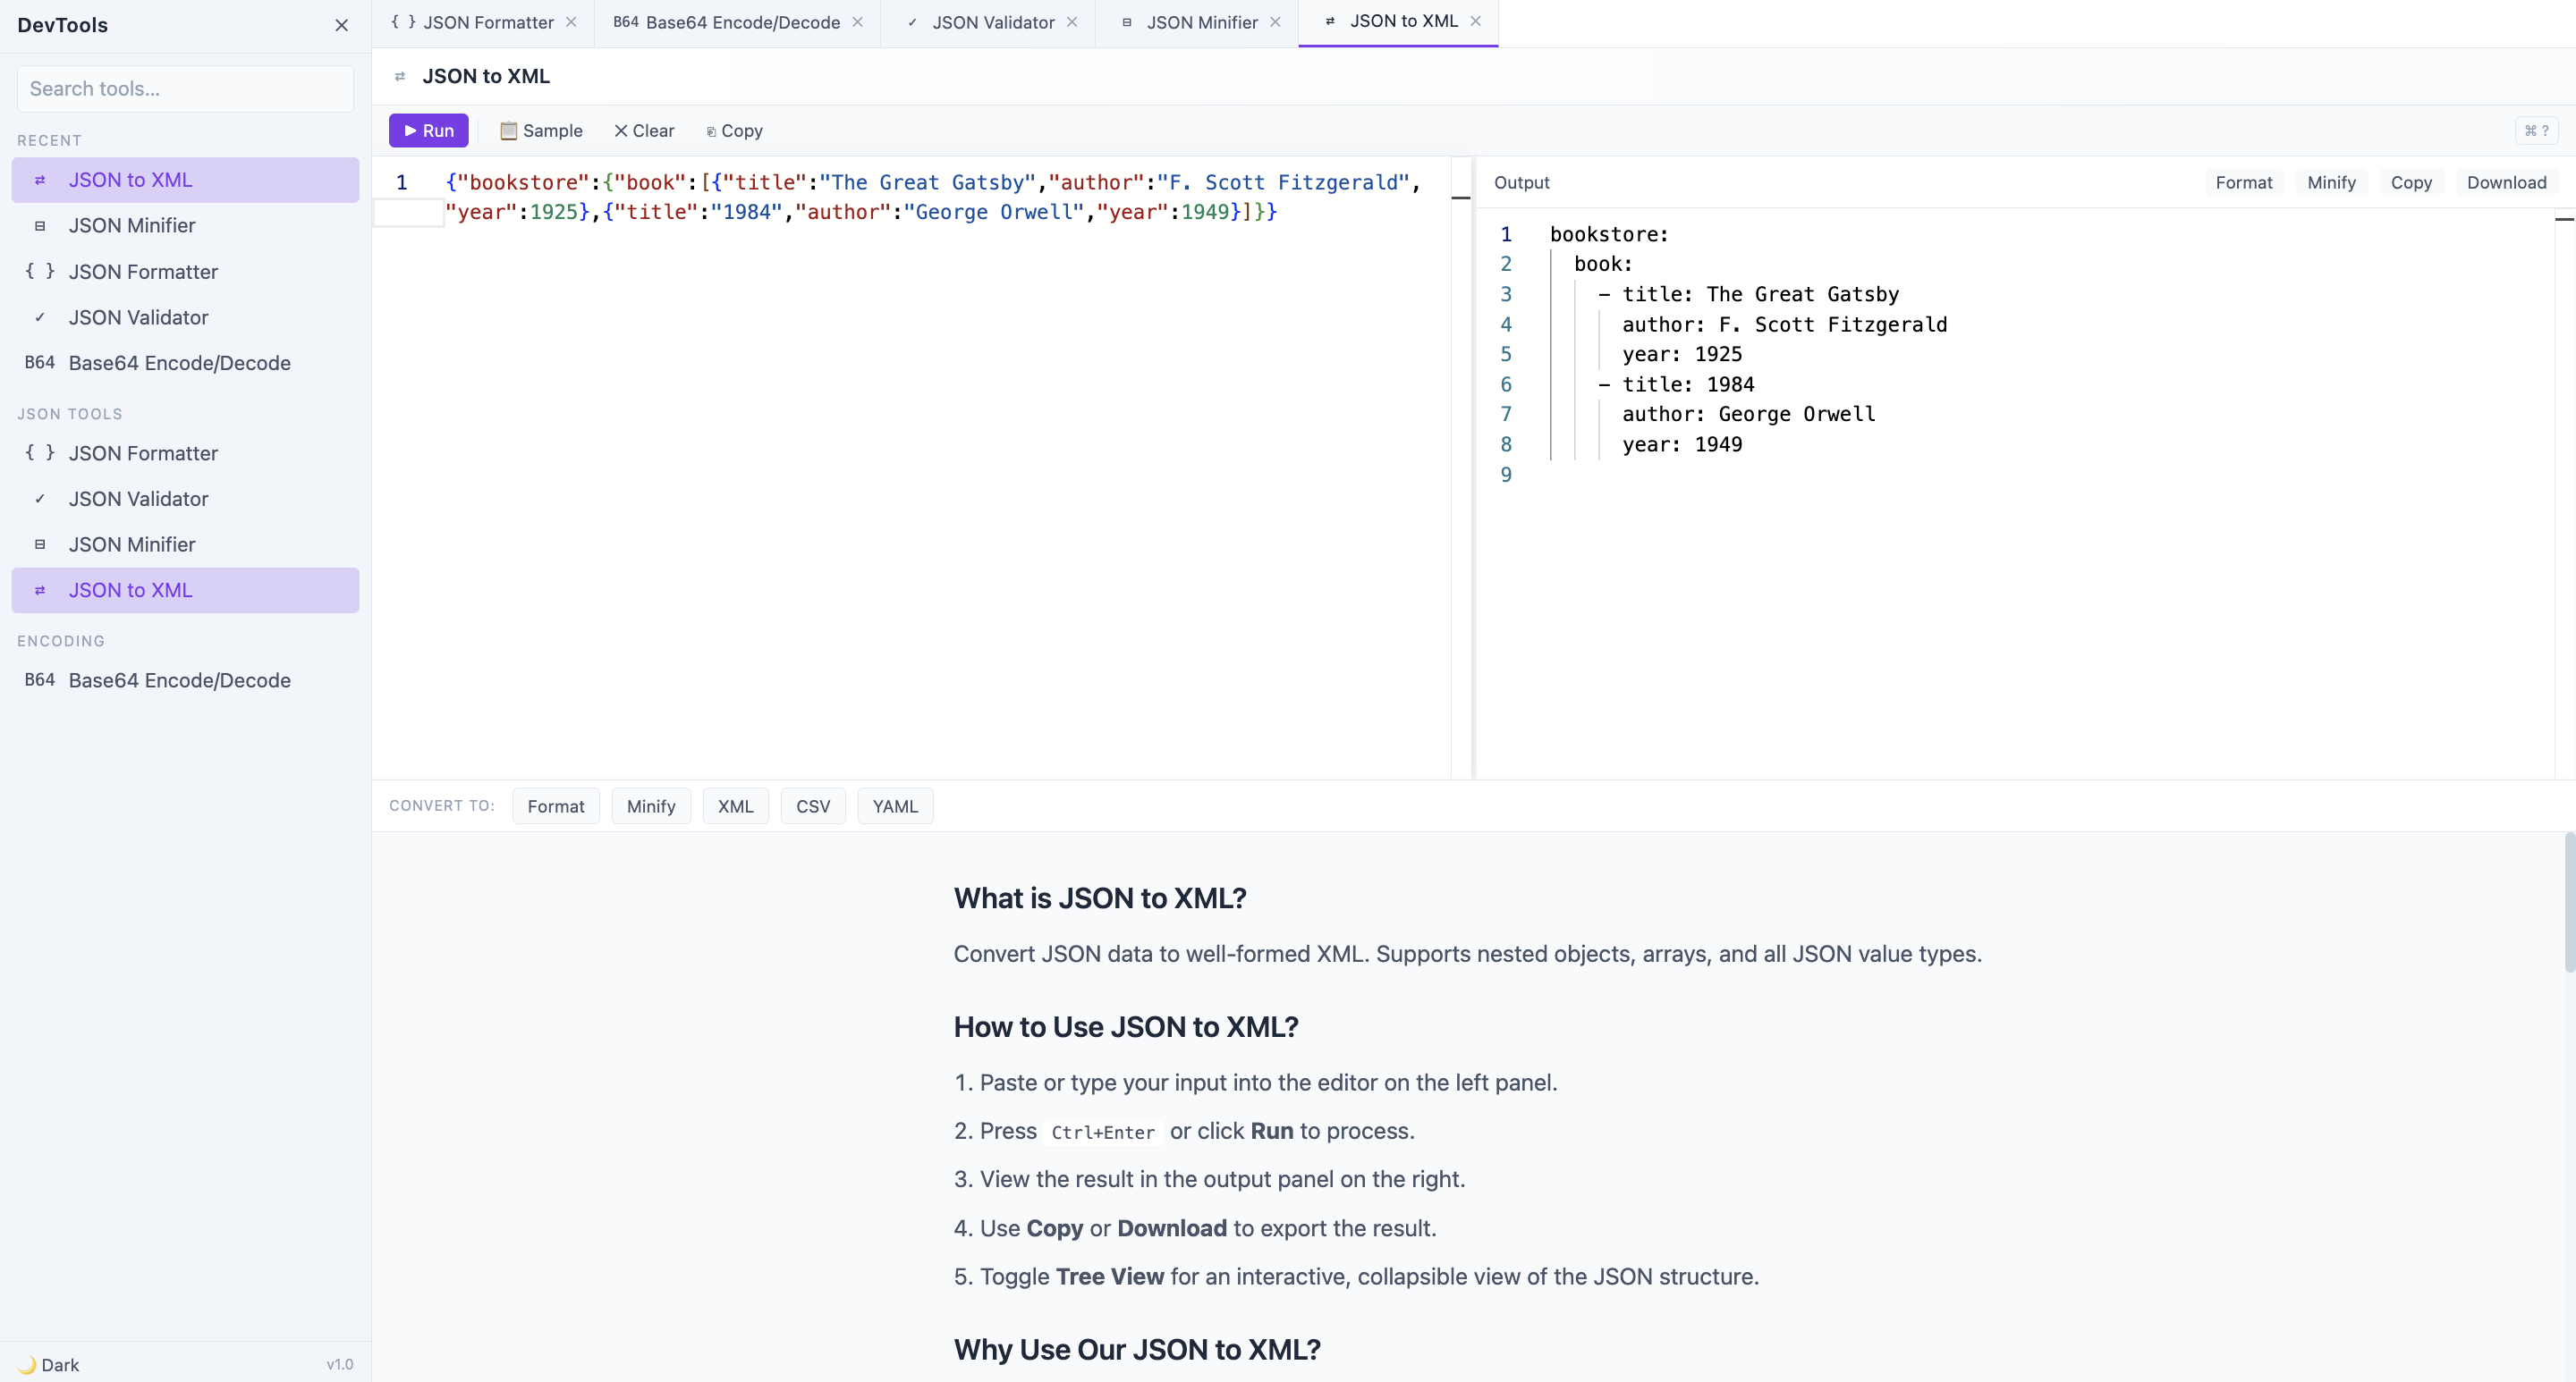Open Base64 Encode/Decode via B64 icon under Encoding
2576x1382 pixels.
(39, 679)
